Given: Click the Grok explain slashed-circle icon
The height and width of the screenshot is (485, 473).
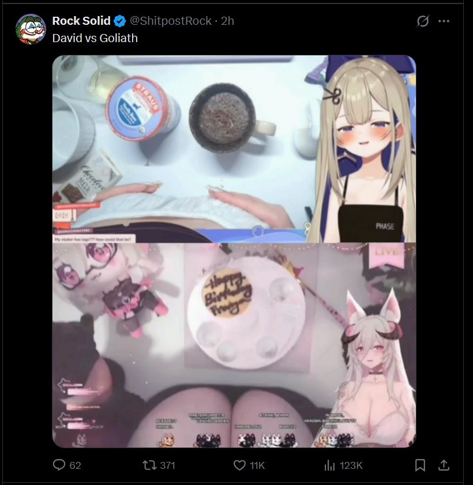Looking at the screenshot, I should tap(423, 21).
